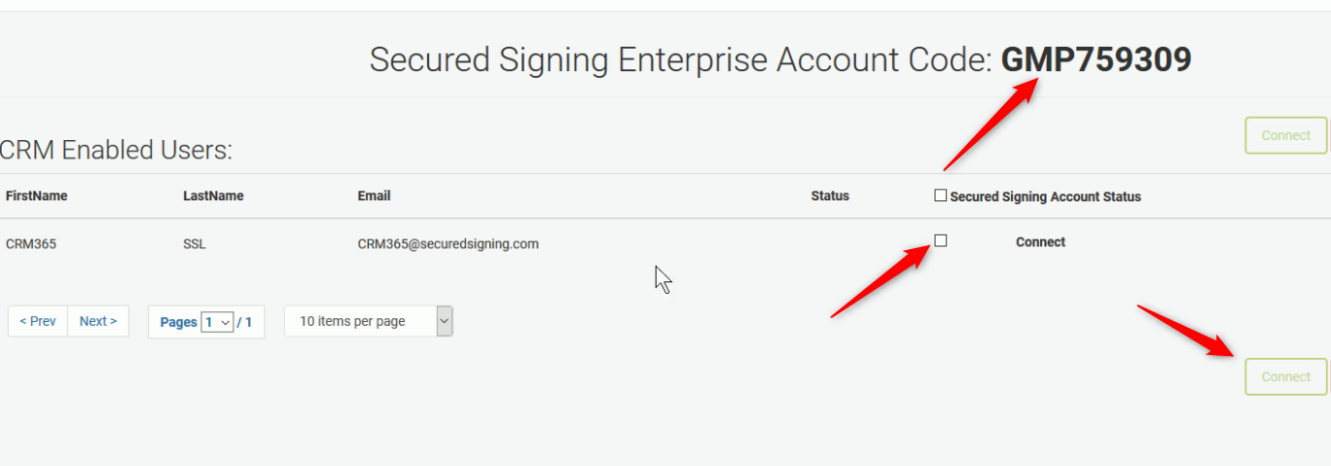Go to previous page with Prev
This screenshot has height=466, width=1331.
(38, 321)
